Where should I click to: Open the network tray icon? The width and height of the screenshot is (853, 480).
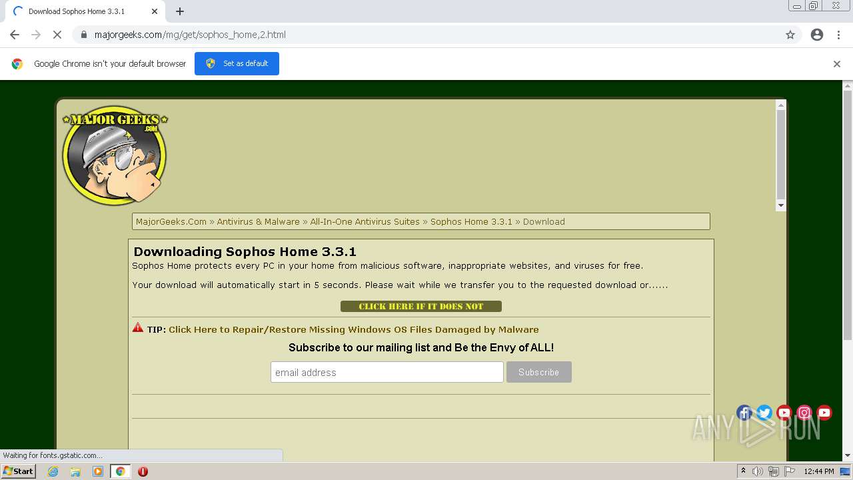pos(774,471)
